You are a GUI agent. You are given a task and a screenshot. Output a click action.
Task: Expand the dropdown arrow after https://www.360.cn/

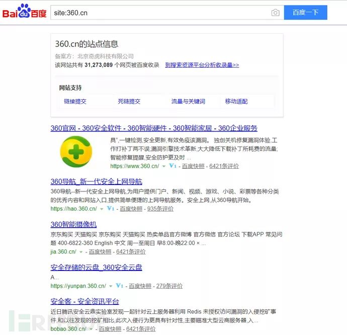coord(164,166)
